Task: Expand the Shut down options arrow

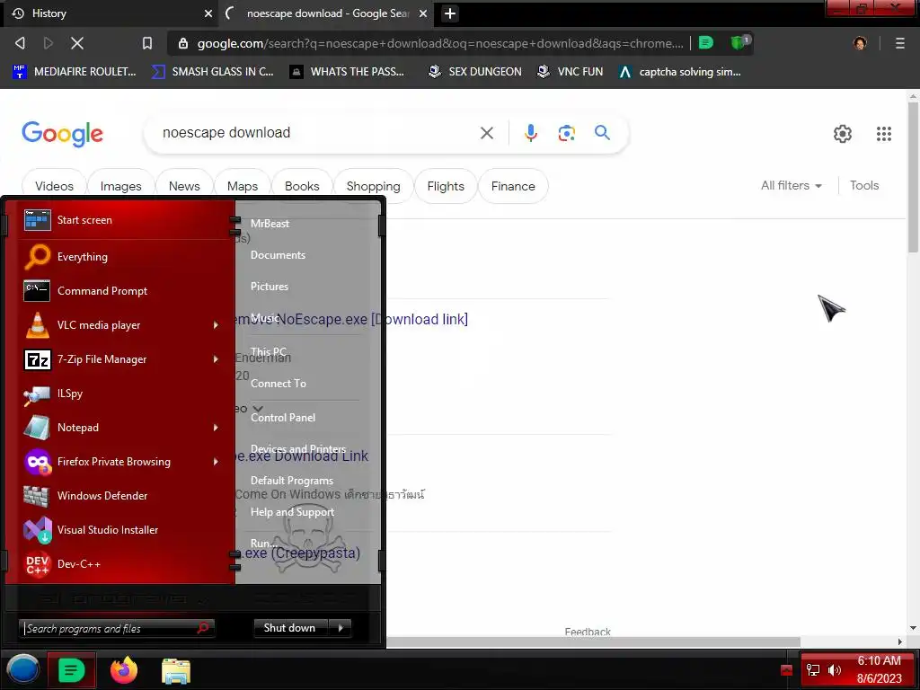Action: coord(341,628)
